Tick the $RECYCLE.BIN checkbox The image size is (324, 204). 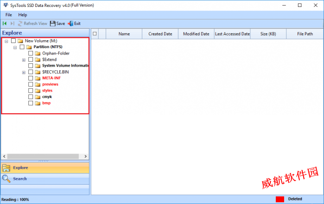pos(31,72)
